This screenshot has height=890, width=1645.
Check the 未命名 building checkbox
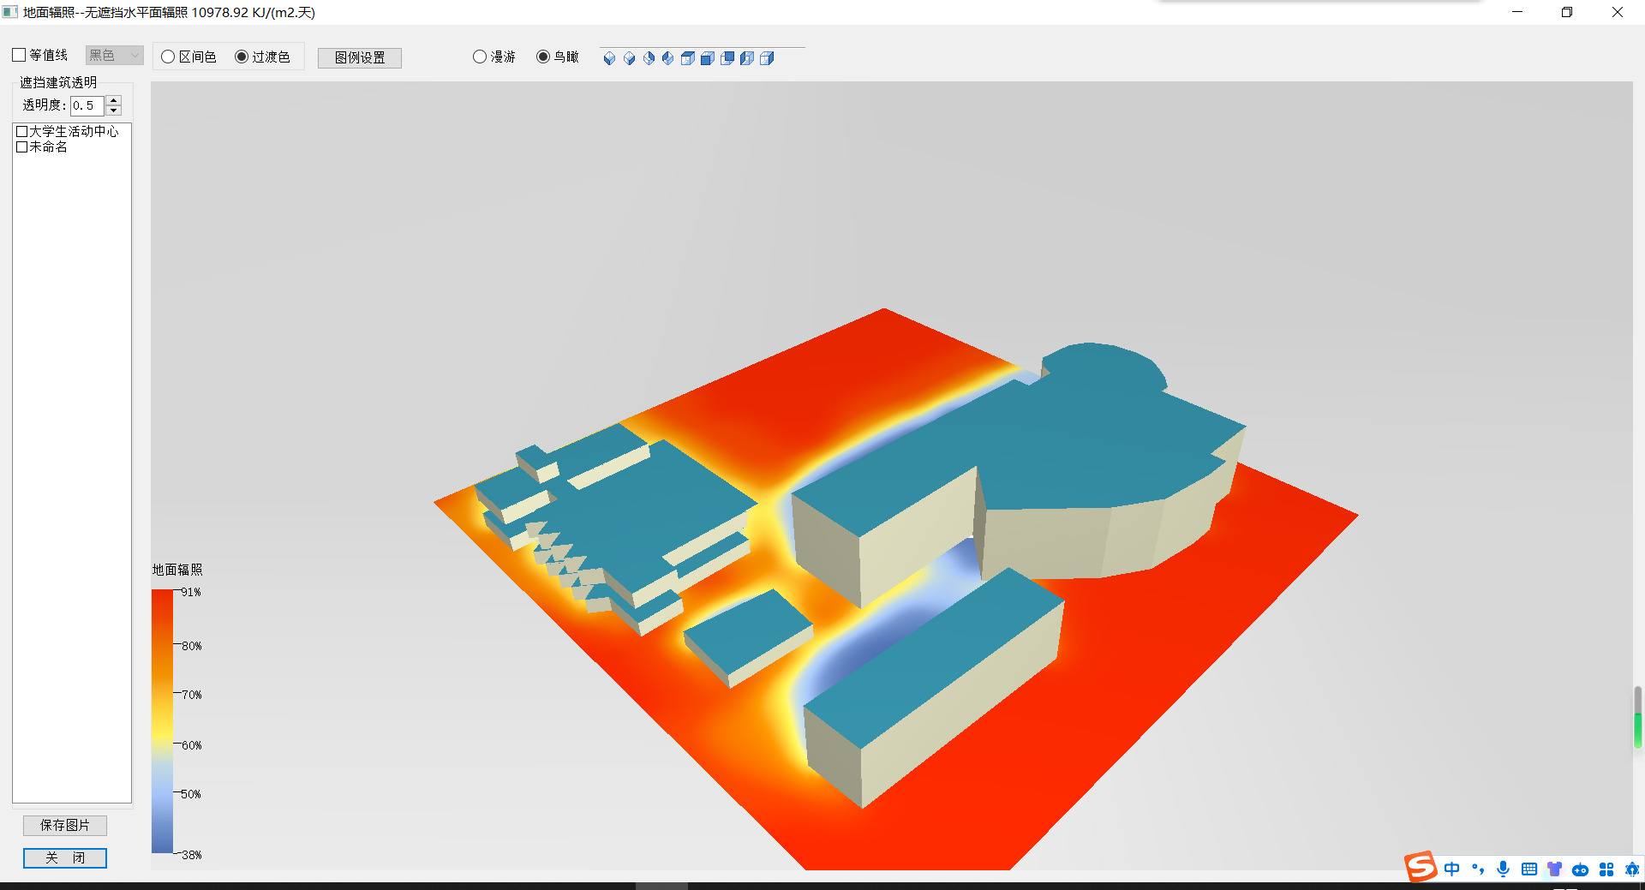[22, 147]
